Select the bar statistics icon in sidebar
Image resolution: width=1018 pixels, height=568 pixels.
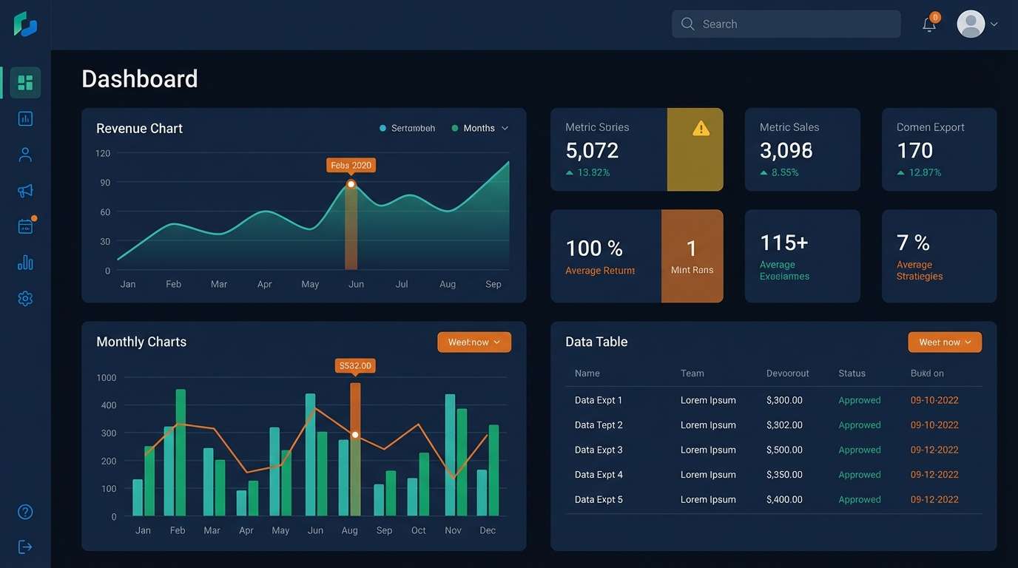pos(24,263)
